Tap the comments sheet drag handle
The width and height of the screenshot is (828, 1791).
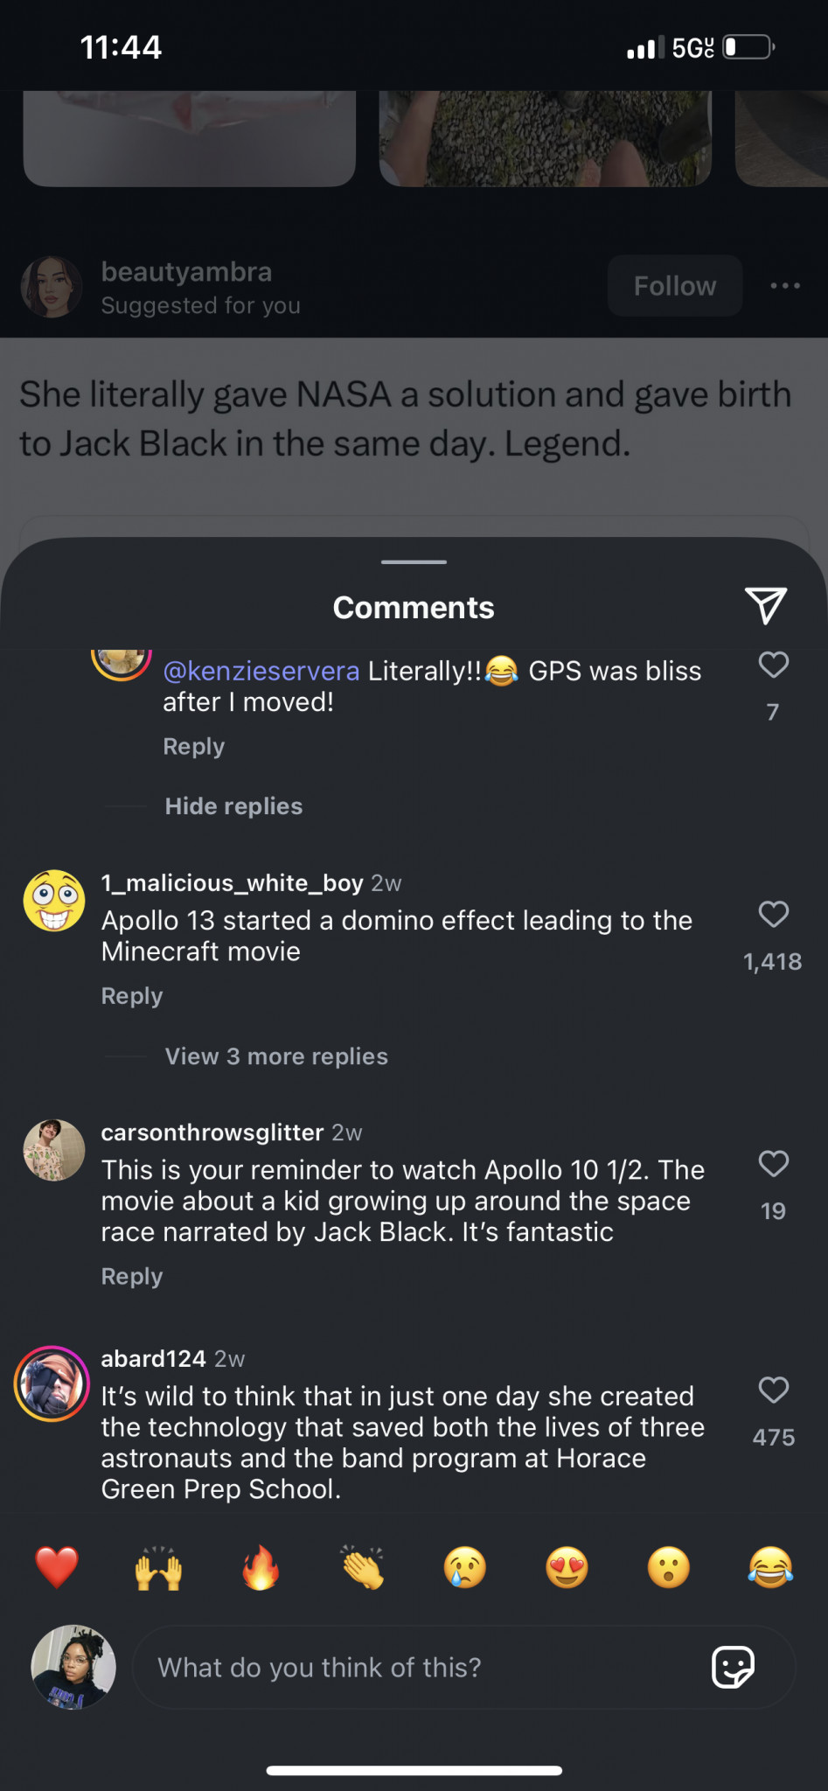click(414, 562)
